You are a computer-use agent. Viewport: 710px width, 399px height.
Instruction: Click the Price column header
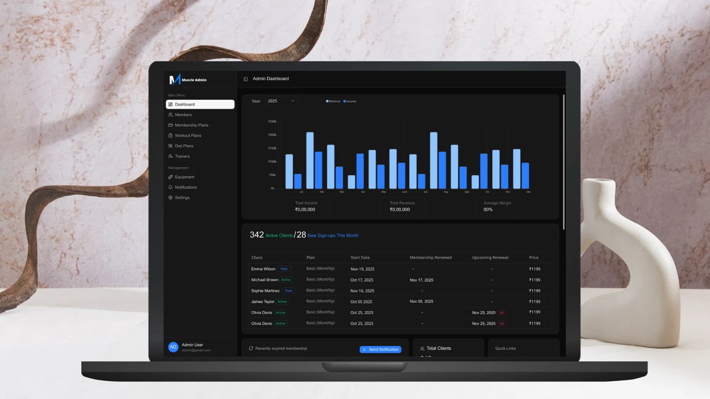(x=534, y=258)
